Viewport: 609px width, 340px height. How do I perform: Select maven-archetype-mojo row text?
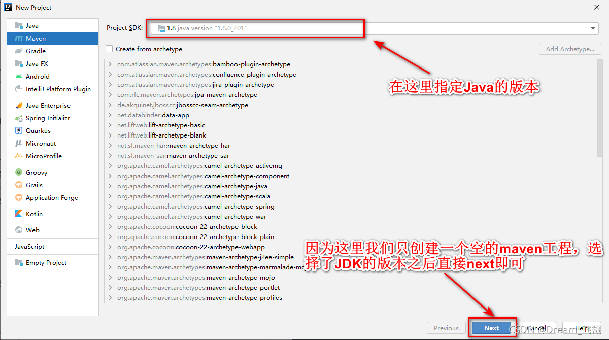pos(196,278)
